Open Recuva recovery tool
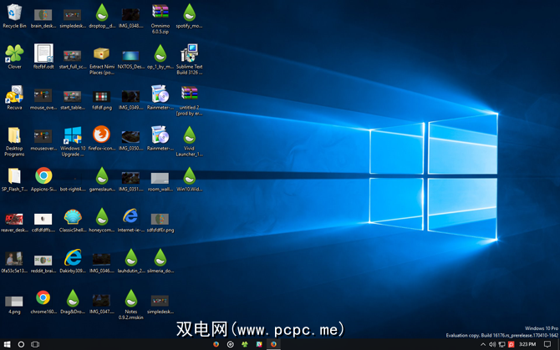Image resolution: width=560 pixels, height=350 pixels. coord(14,94)
